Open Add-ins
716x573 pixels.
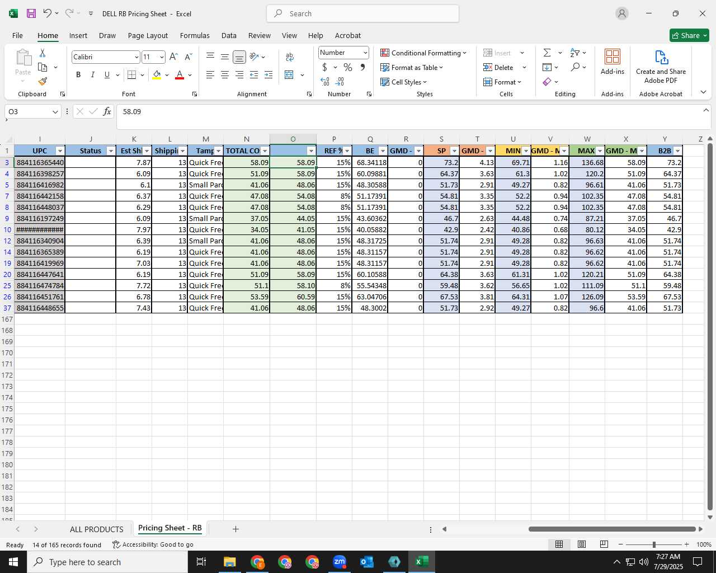click(x=613, y=62)
